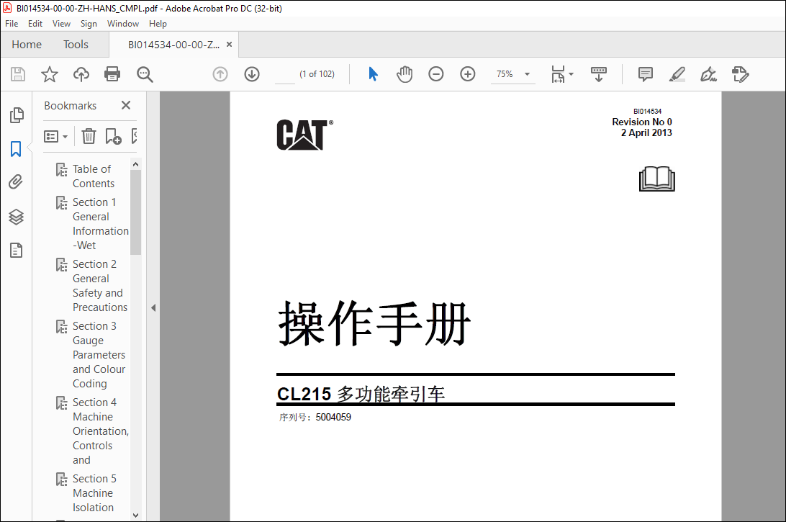Jump to Section 4 Machine Orientation bookmark
The image size is (786, 522).
point(100,431)
